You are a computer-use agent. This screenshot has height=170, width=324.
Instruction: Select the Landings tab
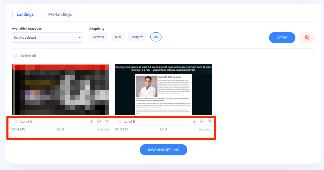click(x=25, y=14)
